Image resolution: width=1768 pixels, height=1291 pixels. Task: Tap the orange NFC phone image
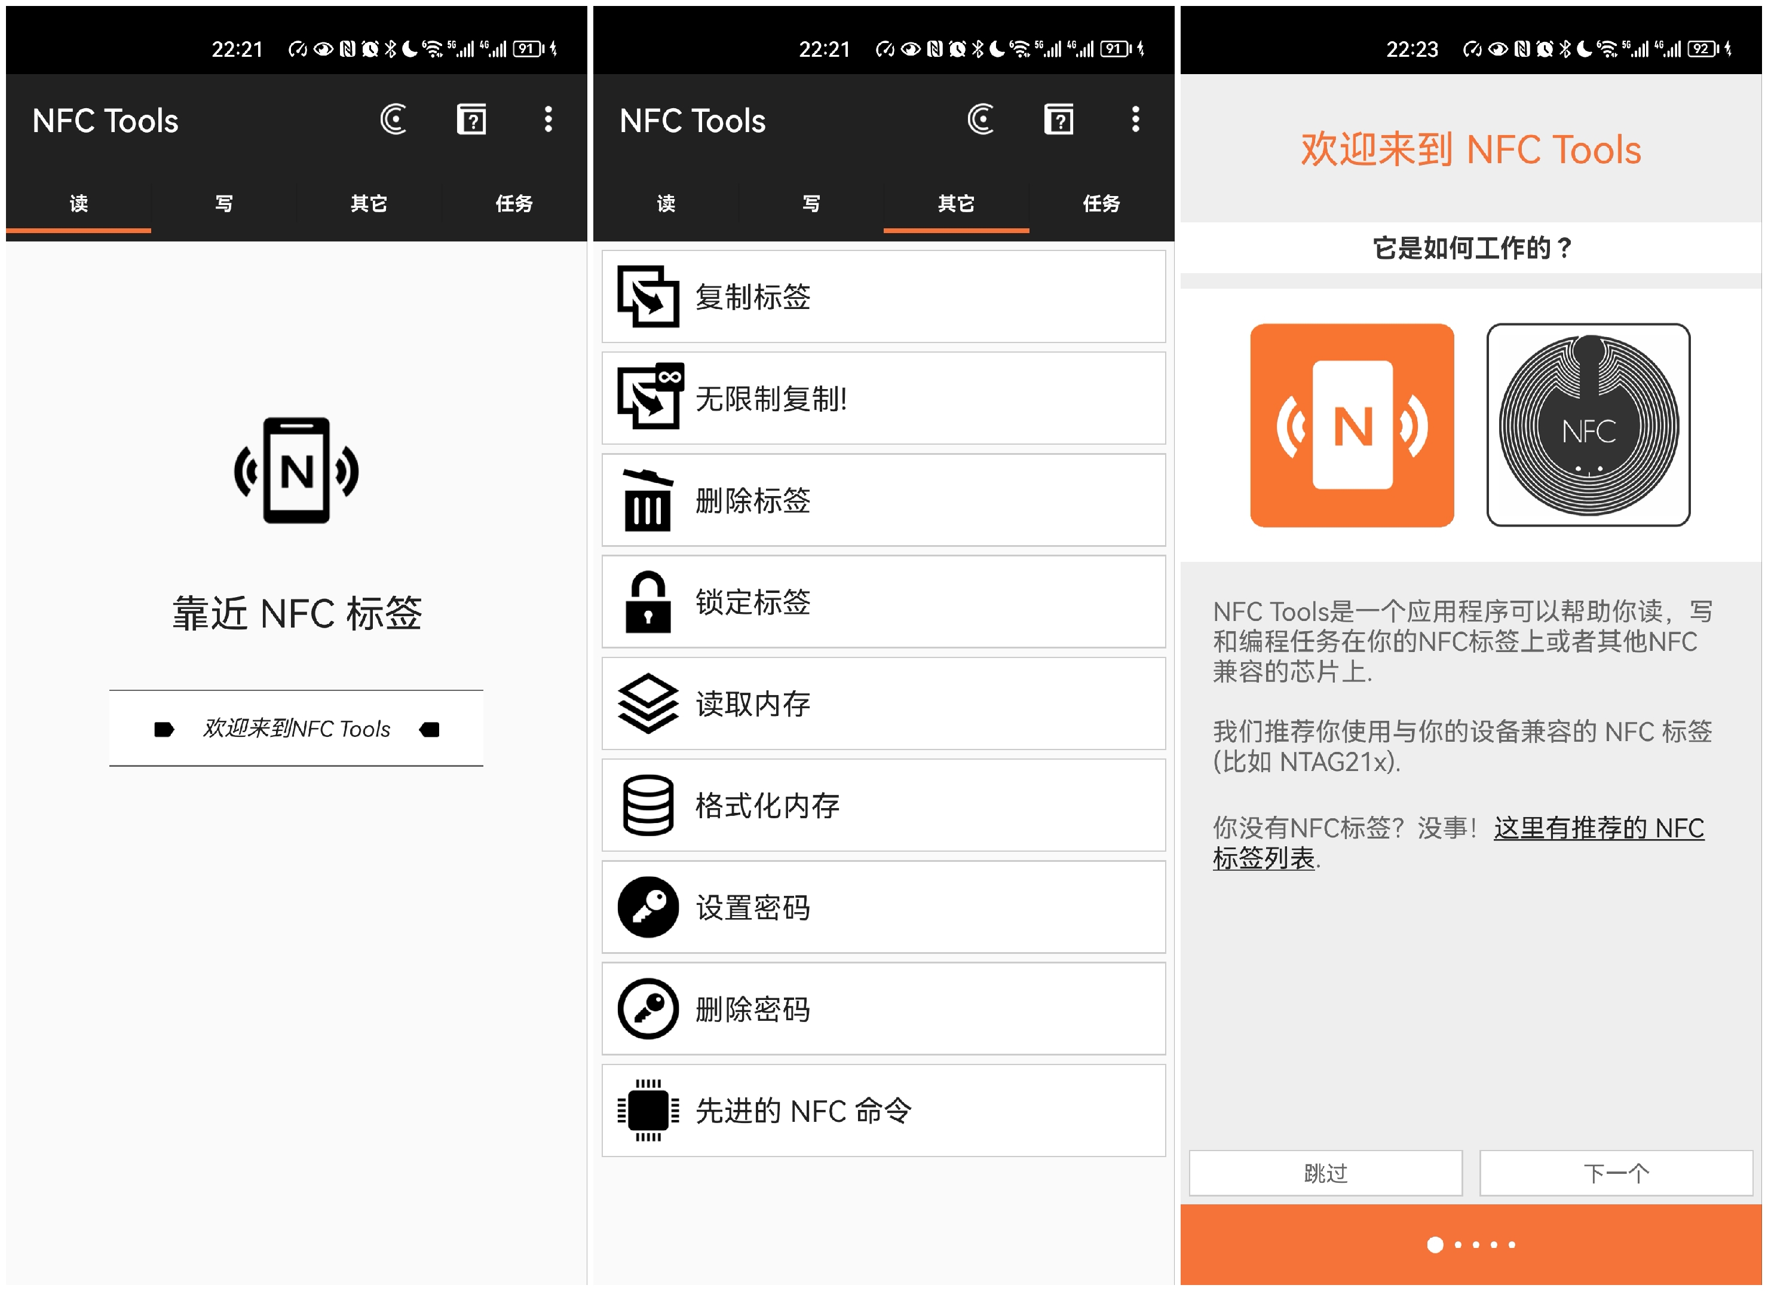coord(1352,425)
